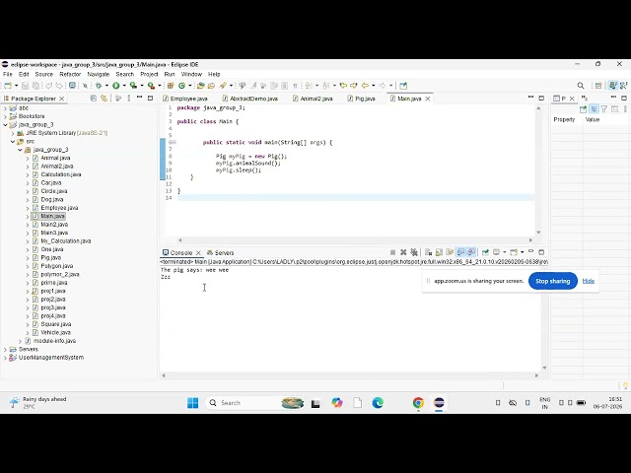
Task: Toggle Scroll Lock in Console toolbar
Action: [439, 252]
